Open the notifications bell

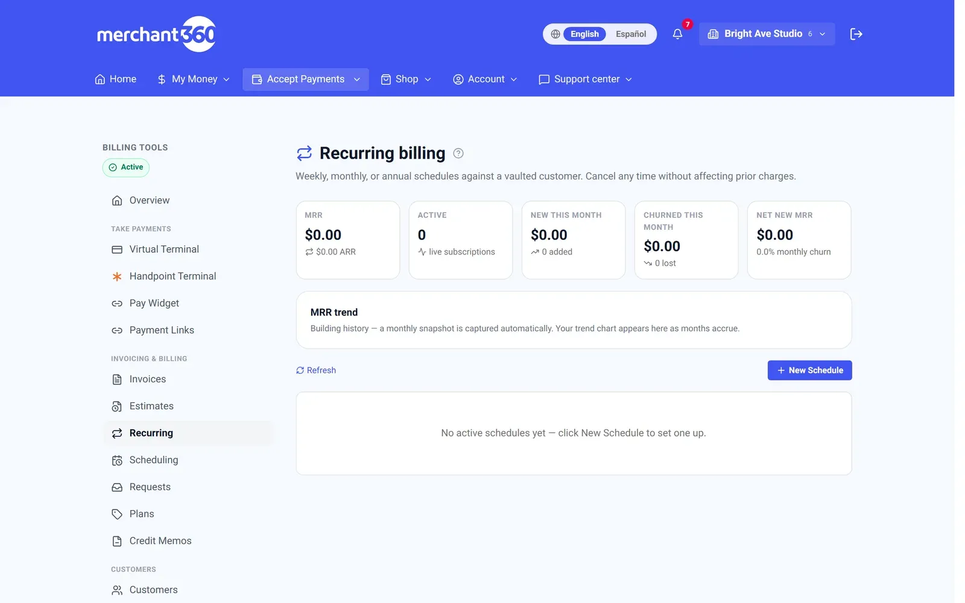pos(677,34)
